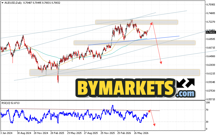
Task: Click the 30 Aug 2024 date label
Action: point(24,133)
